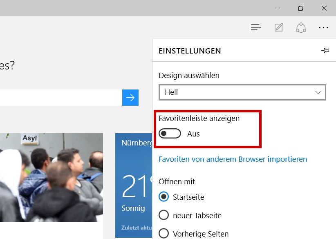Select the neuer Tabseite radio option
336x239 pixels.
coord(164,215)
